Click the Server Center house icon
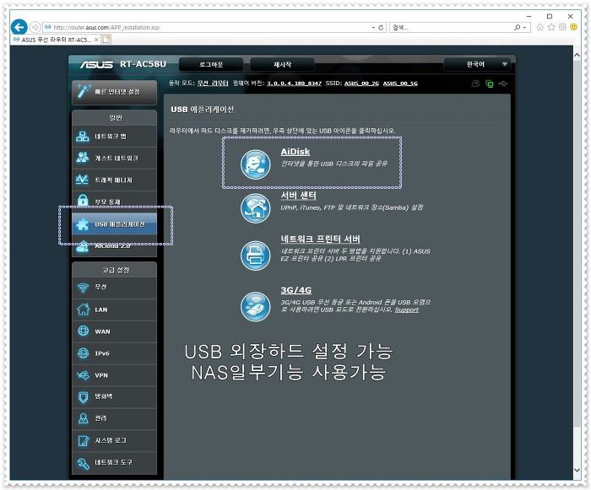This screenshot has width=591, height=490. point(255,208)
